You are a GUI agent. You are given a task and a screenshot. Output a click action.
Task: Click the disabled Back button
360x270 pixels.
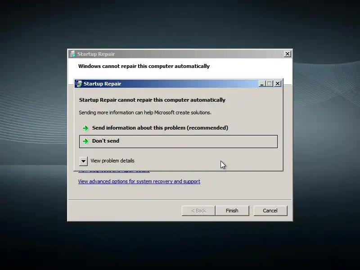pyautogui.click(x=198, y=211)
